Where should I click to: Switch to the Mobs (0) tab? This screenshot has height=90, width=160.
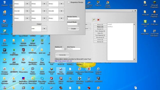coord(100,33)
